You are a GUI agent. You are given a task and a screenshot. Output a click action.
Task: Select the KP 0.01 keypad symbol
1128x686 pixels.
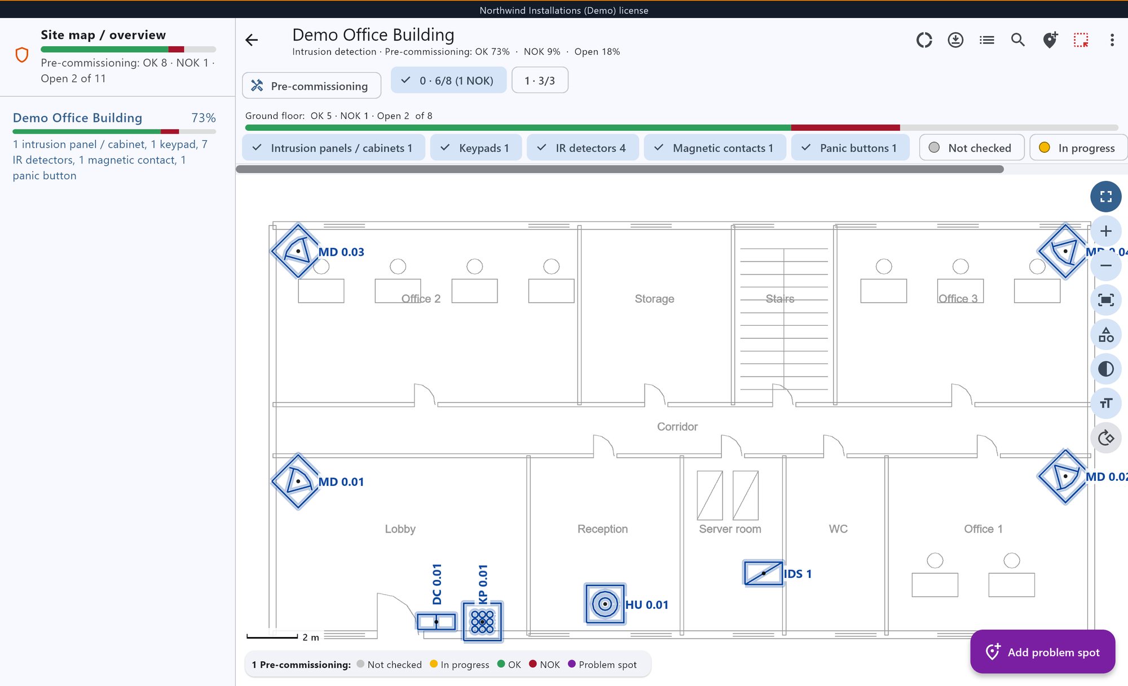(x=482, y=622)
